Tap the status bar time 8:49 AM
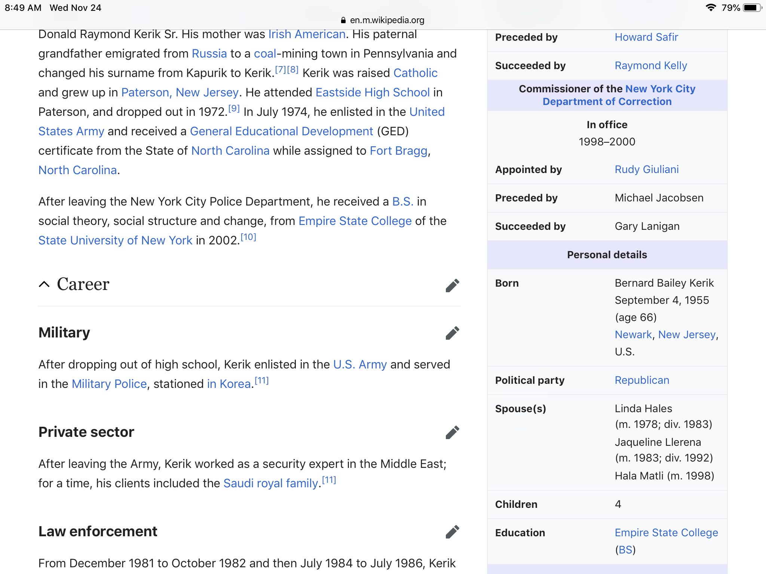 click(23, 7)
